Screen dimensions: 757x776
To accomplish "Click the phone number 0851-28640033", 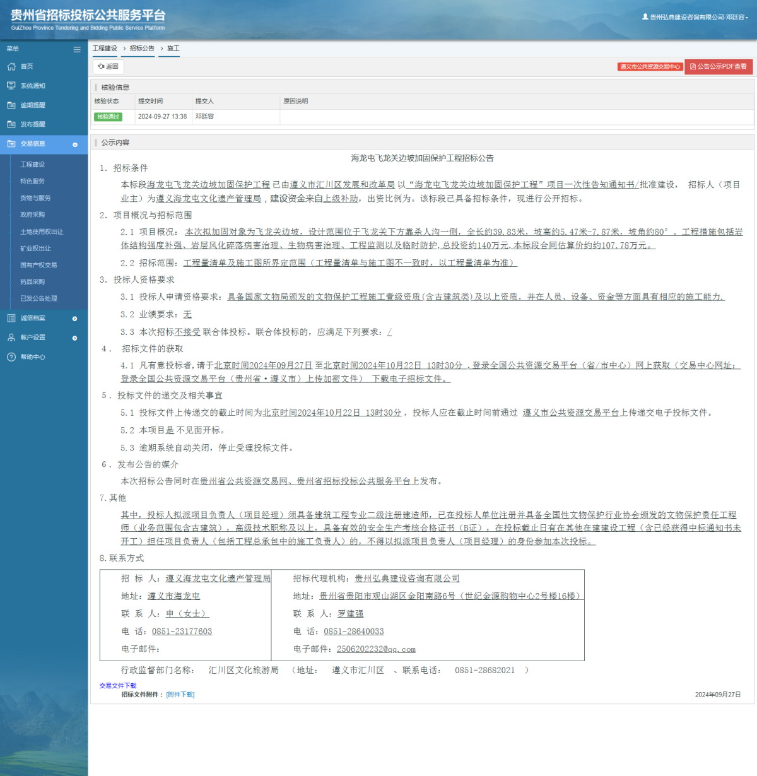I will [x=354, y=632].
